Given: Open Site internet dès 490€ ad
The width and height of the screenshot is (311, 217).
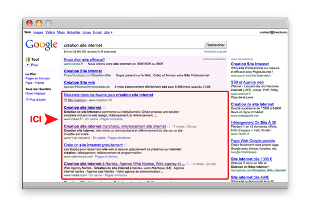Looking at the screenshot, I should point(250,177).
